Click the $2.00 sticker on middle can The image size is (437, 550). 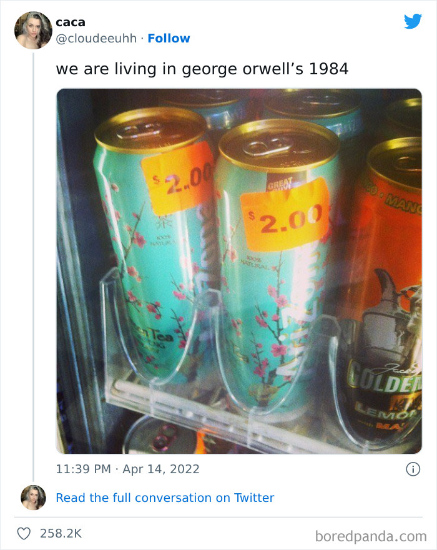[x=285, y=215]
